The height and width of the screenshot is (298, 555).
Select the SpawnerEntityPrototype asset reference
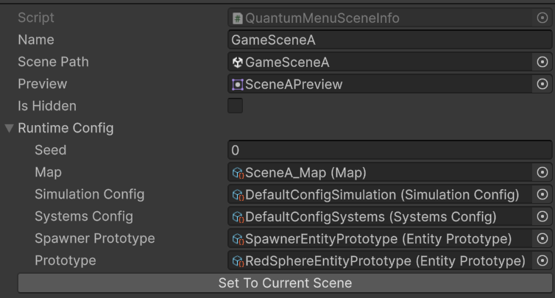pos(380,238)
